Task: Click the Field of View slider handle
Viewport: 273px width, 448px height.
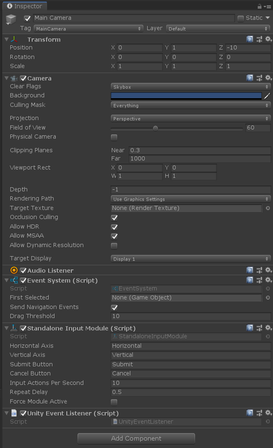Action: [x=155, y=128]
